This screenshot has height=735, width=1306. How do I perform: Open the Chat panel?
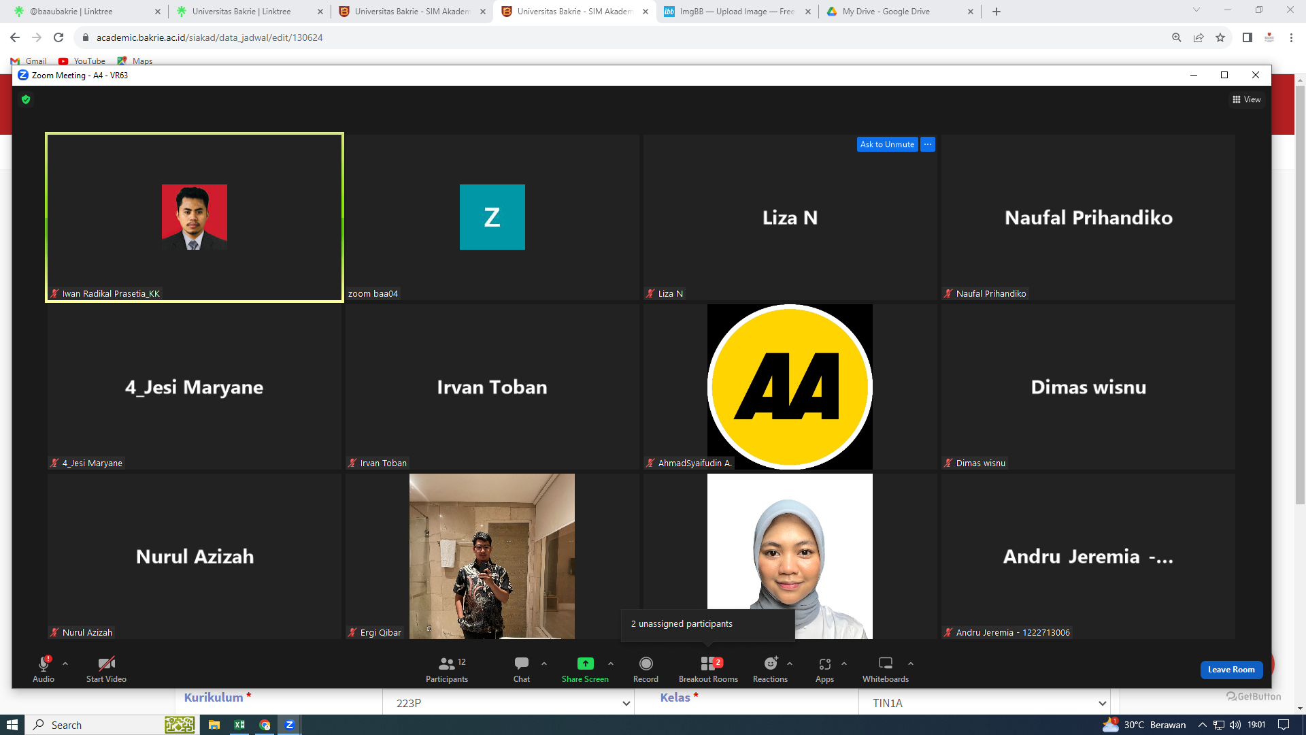522,668
